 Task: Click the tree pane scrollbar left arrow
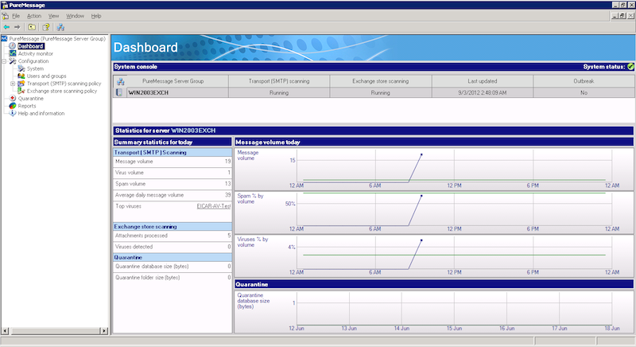click(5, 331)
